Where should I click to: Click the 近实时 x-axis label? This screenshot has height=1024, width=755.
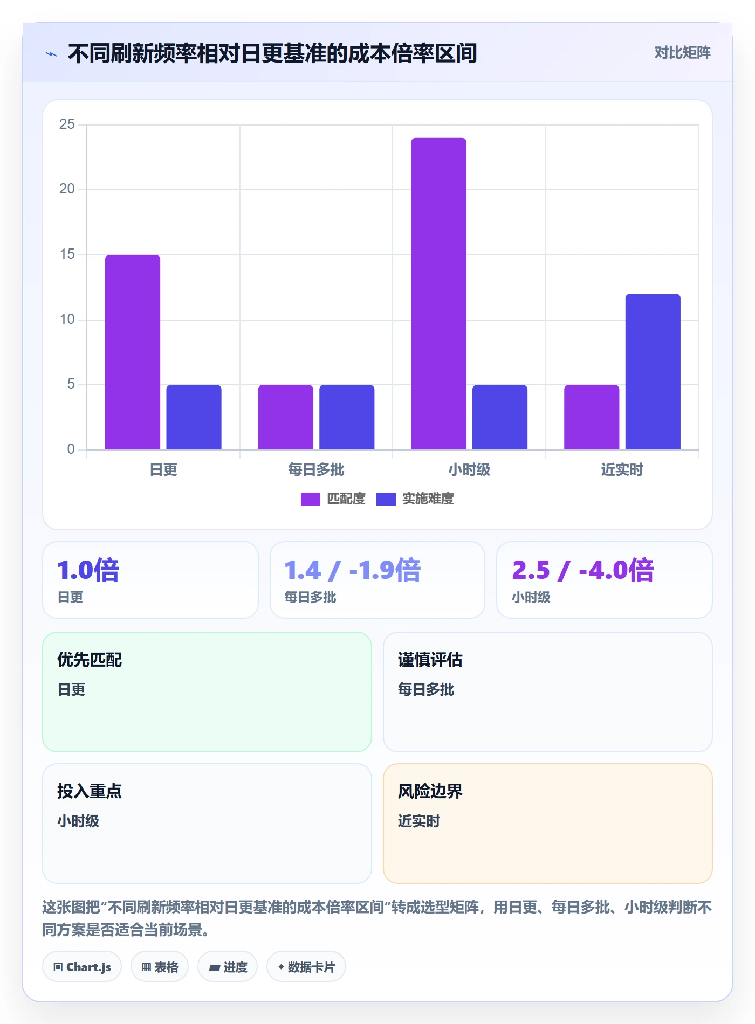[x=622, y=470]
